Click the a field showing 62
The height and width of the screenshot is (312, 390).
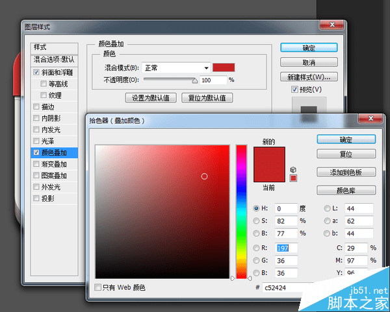pos(359,221)
